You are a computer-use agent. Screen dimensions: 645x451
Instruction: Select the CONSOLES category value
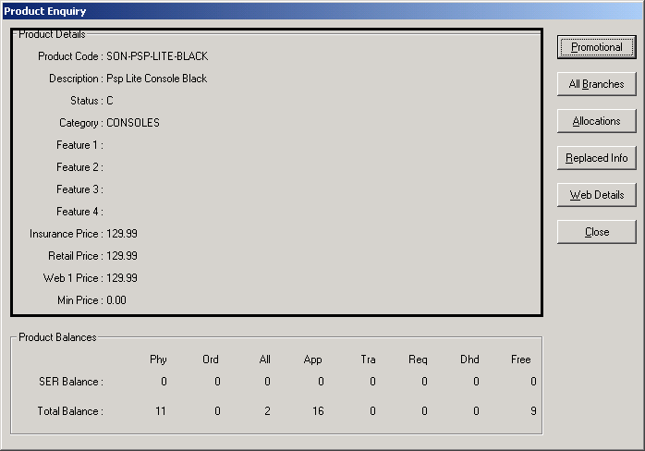(x=133, y=123)
